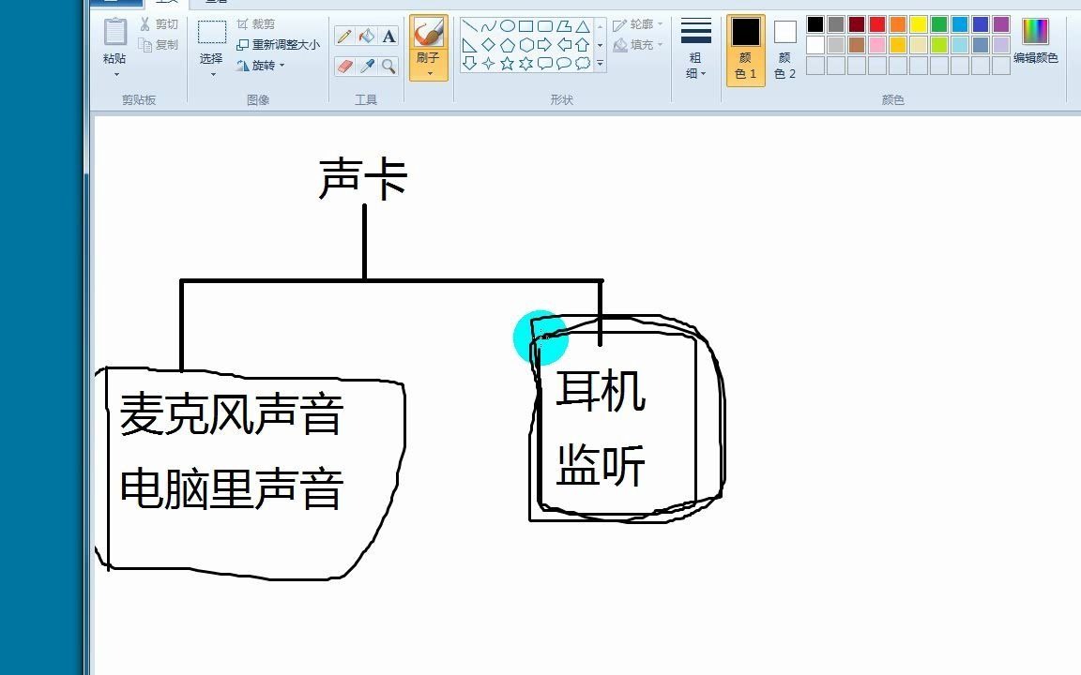Open the blue Paint application menu
This screenshot has height=675, width=1081.
click(x=115, y=3)
